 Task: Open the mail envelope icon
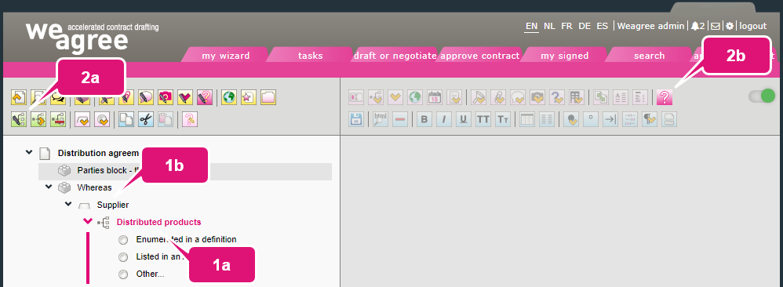coord(715,26)
